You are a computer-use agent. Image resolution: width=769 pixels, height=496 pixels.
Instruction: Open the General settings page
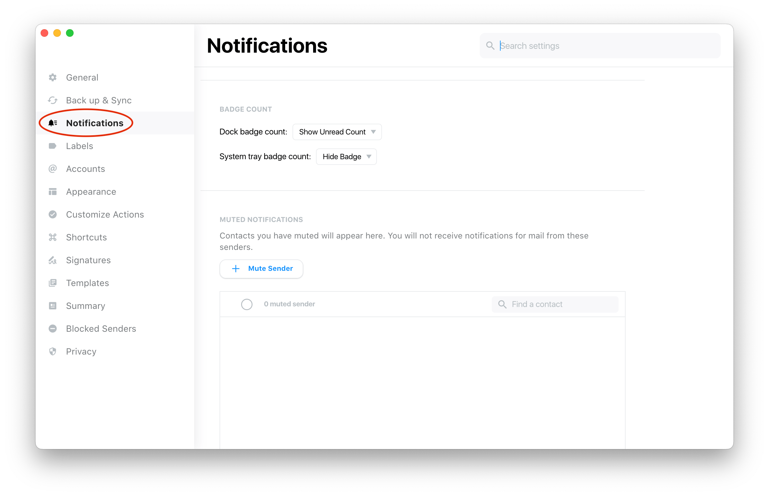pyautogui.click(x=82, y=77)
